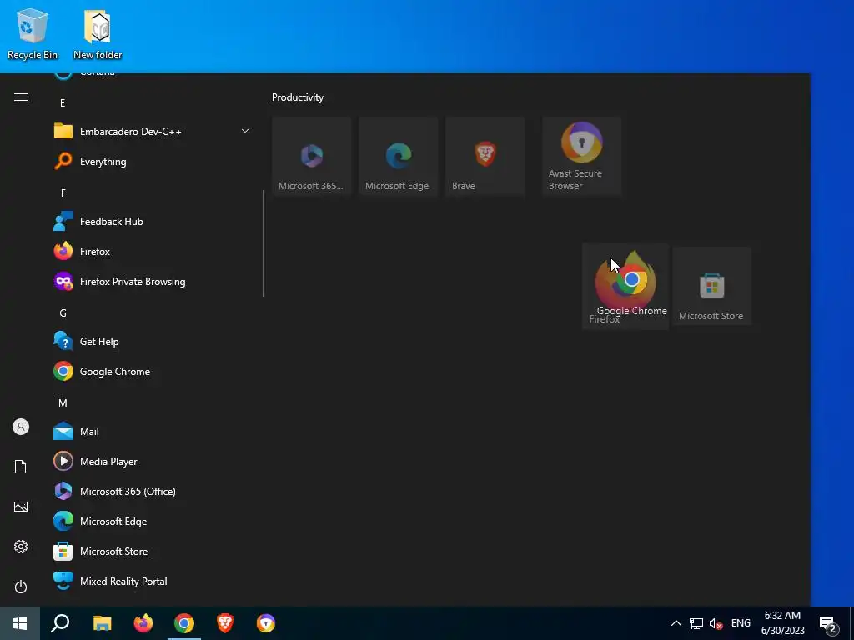The image size is (854, 640).
Task: Open Documents from the Start sidebar
Action: 21,467
